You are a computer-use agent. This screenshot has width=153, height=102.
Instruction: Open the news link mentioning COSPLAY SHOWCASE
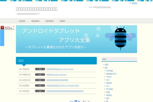[63, 86]
